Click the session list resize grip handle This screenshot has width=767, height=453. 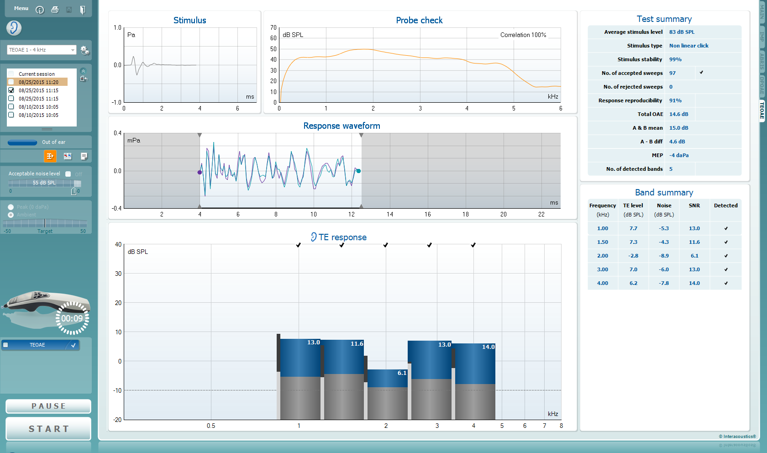(x=47, y=129)
